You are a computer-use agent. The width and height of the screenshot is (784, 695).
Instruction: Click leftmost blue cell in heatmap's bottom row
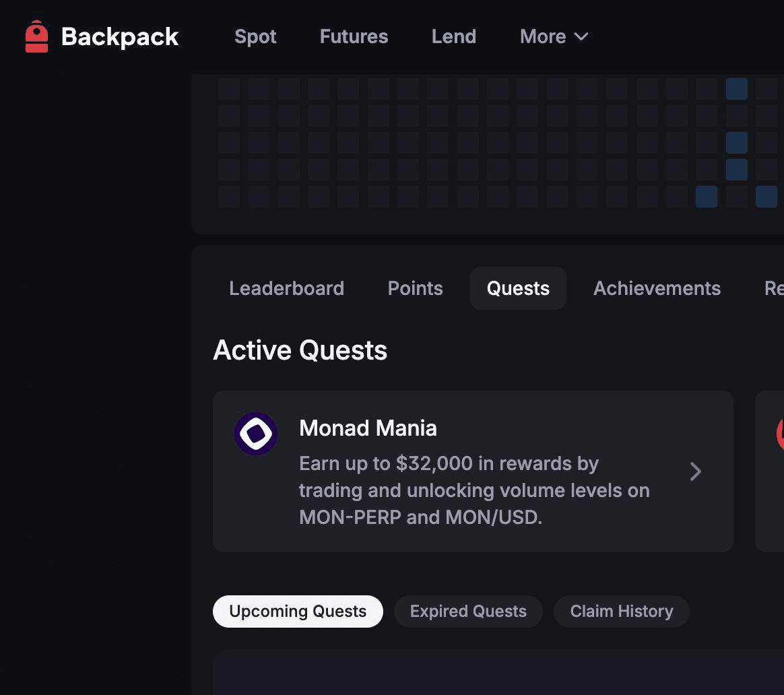point(707,197)
